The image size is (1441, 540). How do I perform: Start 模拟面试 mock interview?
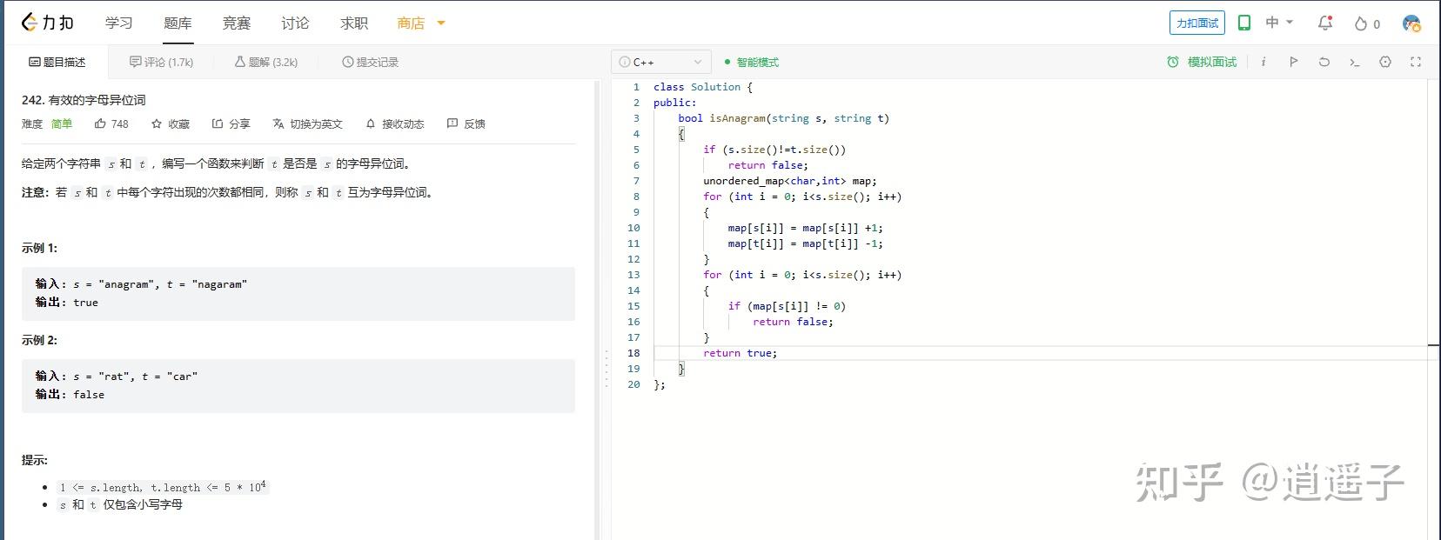pos(1202,62)
